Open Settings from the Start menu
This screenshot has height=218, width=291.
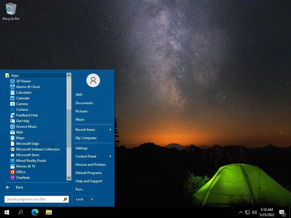(82, 148)
